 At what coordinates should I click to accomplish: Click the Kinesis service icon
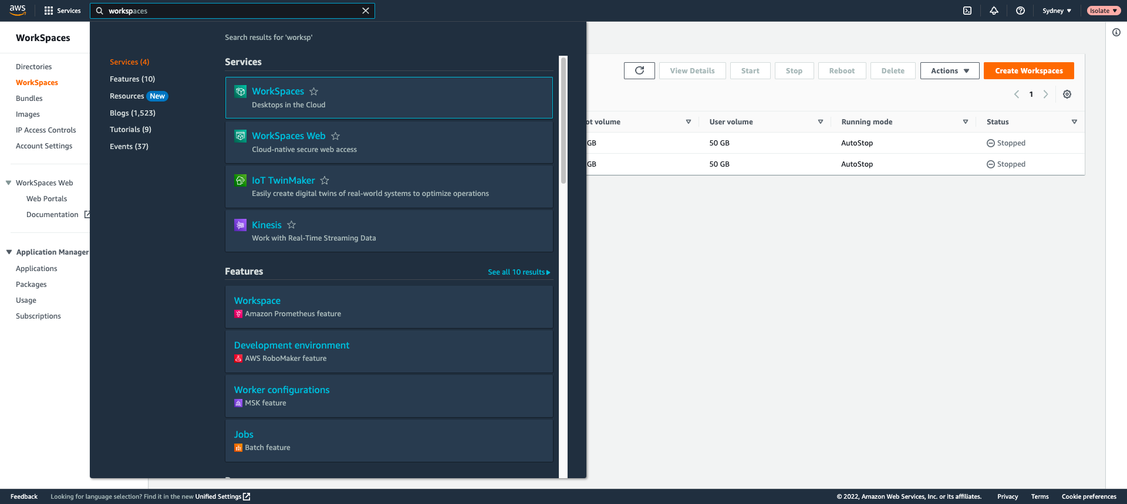(241, 225)
